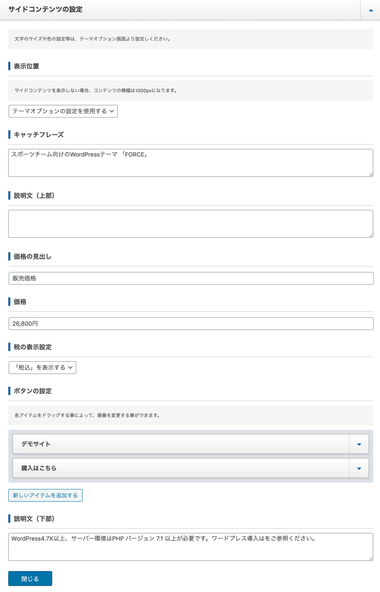Open the 表示位置 dropdown

tap(63, 111)
